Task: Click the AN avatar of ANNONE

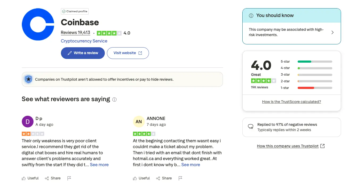Action: [139, 122]
